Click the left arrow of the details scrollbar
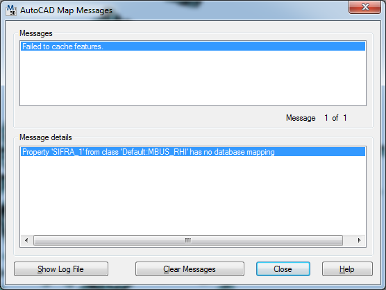 [x=26, y=240]
